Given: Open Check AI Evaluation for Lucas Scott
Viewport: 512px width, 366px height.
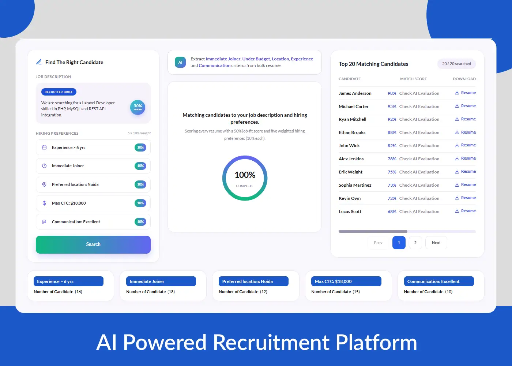Looking at the screenshot, I should (419, 212).
